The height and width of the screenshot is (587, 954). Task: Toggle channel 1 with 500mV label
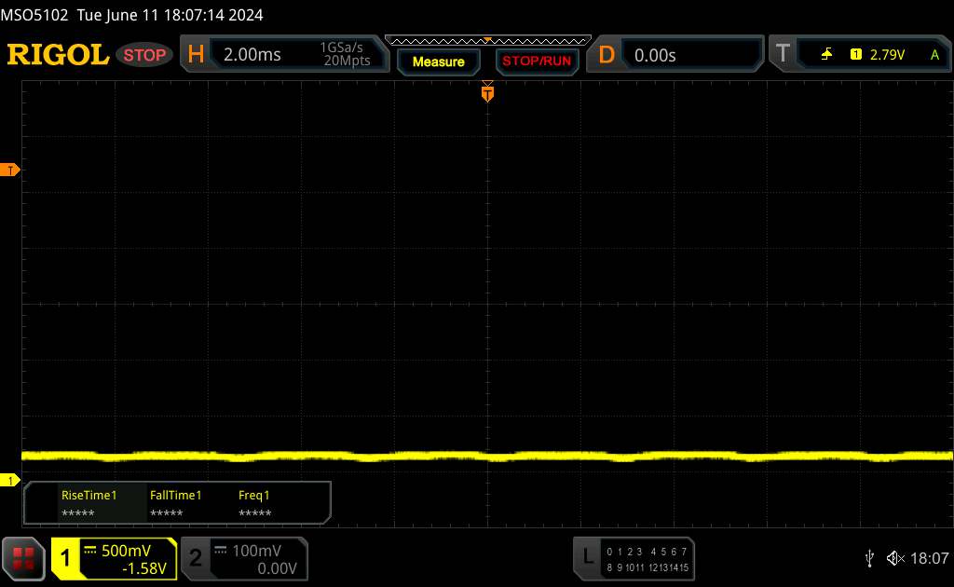point(114,558)
